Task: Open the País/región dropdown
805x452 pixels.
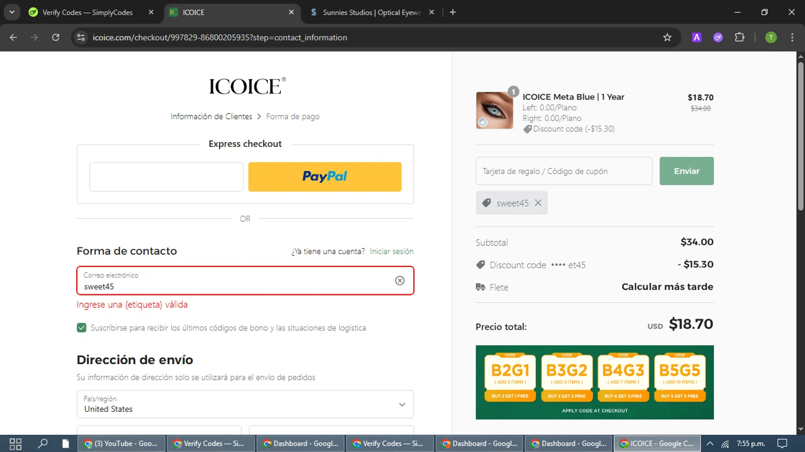Action: coord(245,404)
